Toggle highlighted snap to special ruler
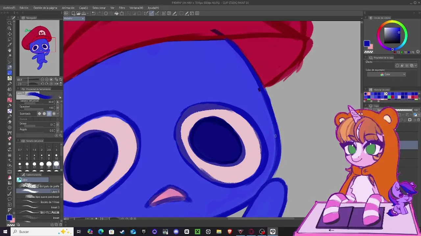The image size is (421, 236). click(152, 13)
